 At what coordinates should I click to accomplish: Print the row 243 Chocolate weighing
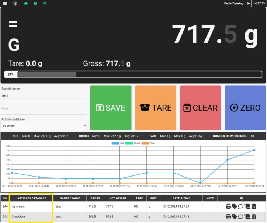coord(228,217)
